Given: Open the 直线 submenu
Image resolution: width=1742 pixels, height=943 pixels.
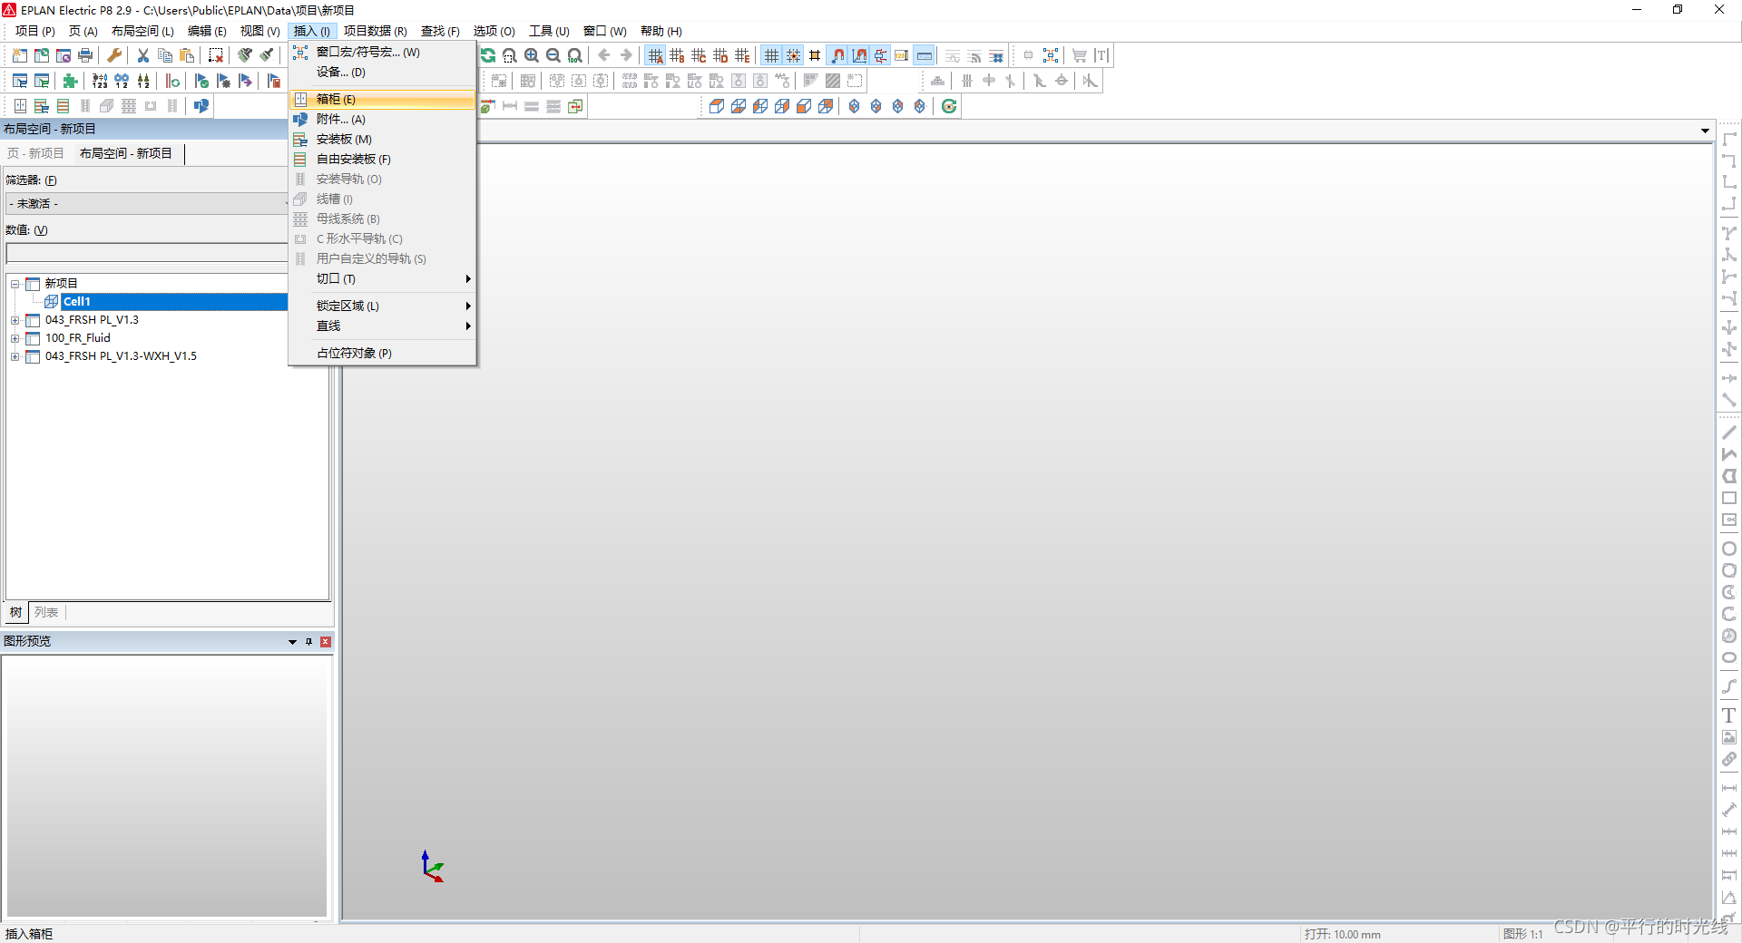Looking at the screenshot, I should (x=383, y=326).
